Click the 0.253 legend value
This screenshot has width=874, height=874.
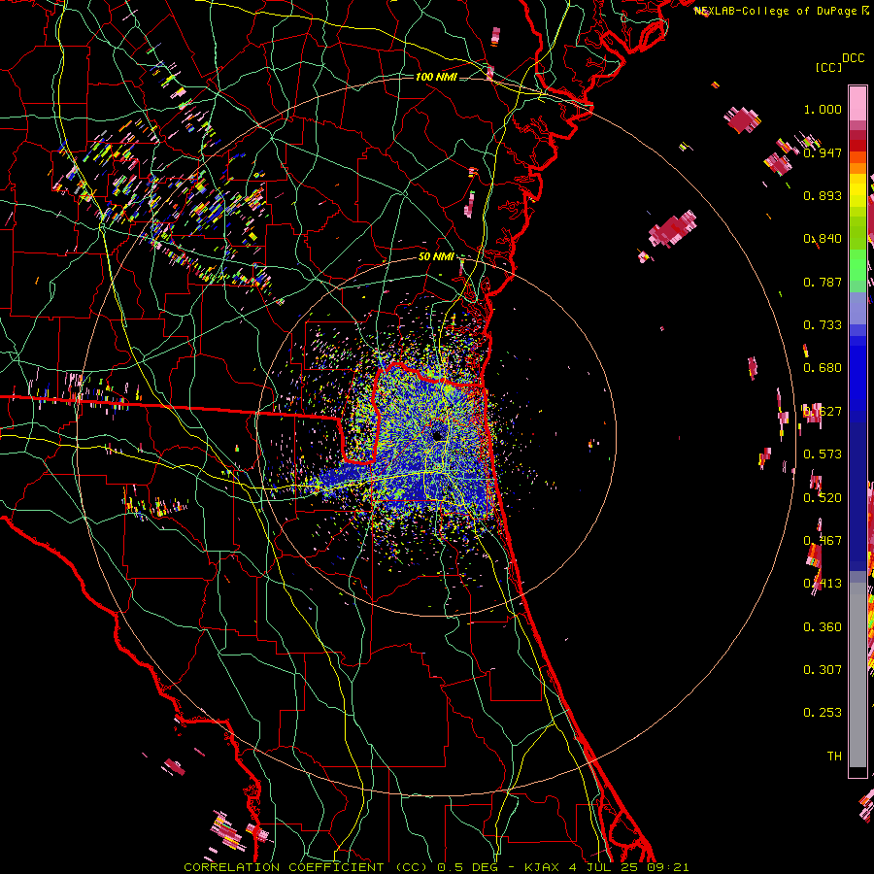click(x=823, y=713)
